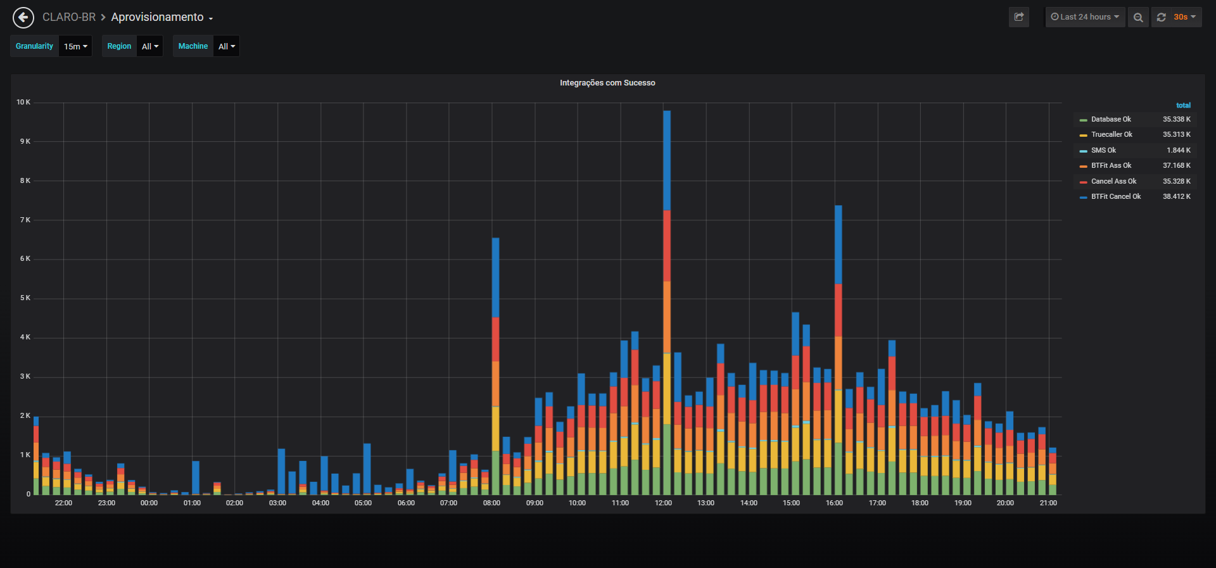Click the Integrações com Sucesso panel title
The image size is (1216, 568).
point(607,83)
